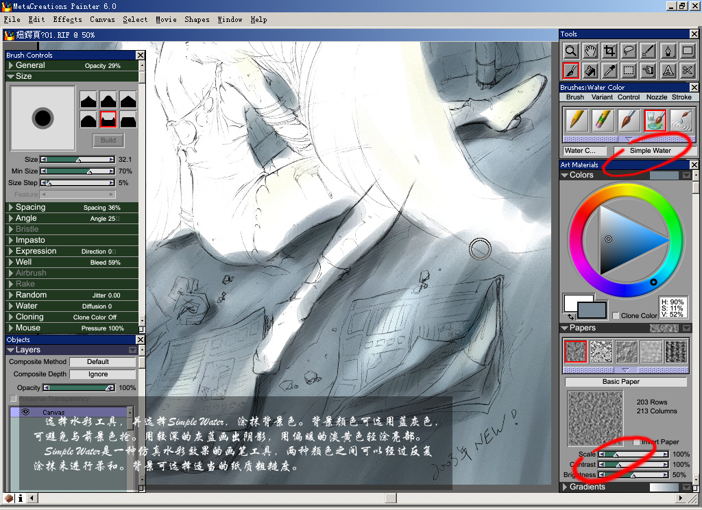
Task: Expand the Expression section
Action: [11, 251]
